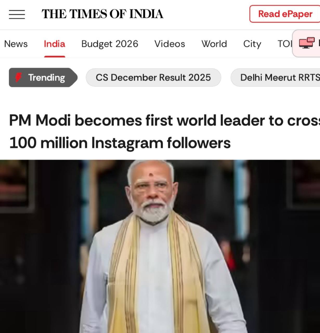This screenshot has width=320, height=333.
Task: Click the Trending lightning bolt icon
Action: (18, 77)
